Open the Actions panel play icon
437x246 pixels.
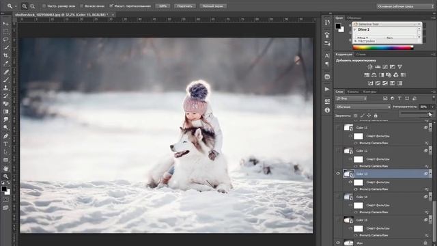pos(327,90)
